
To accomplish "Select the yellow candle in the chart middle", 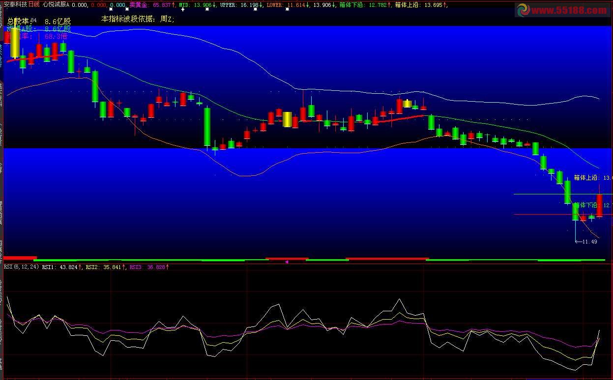I will point(287,119).
